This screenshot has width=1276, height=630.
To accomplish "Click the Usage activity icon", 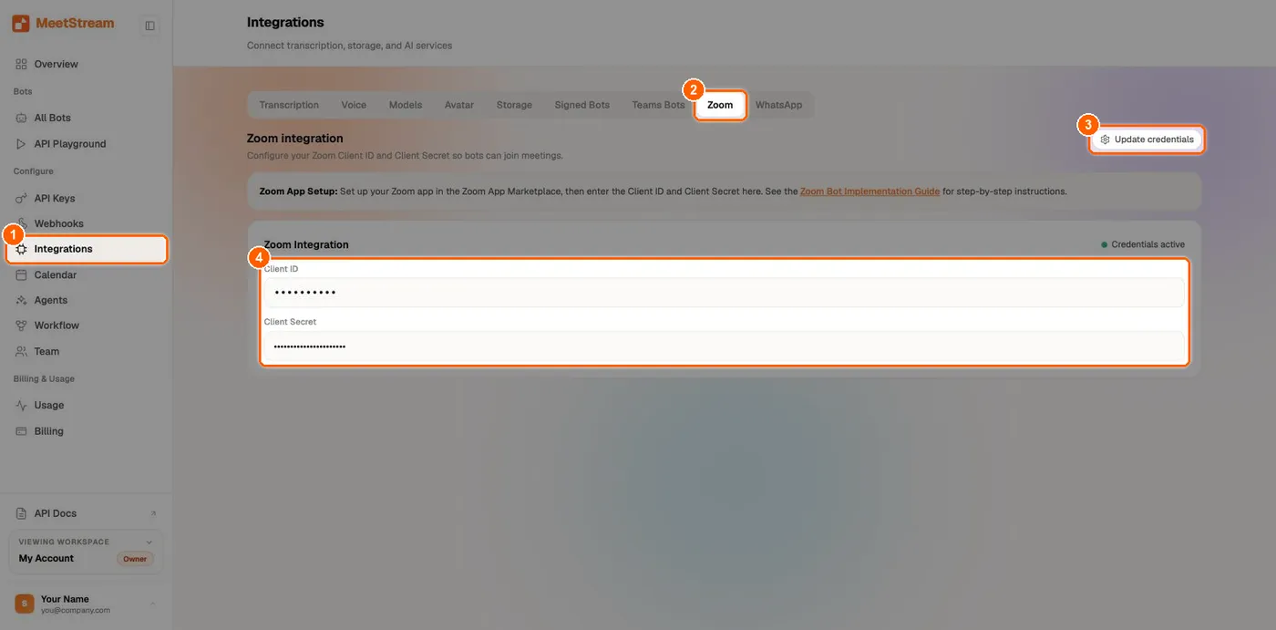I will (21, 405).
